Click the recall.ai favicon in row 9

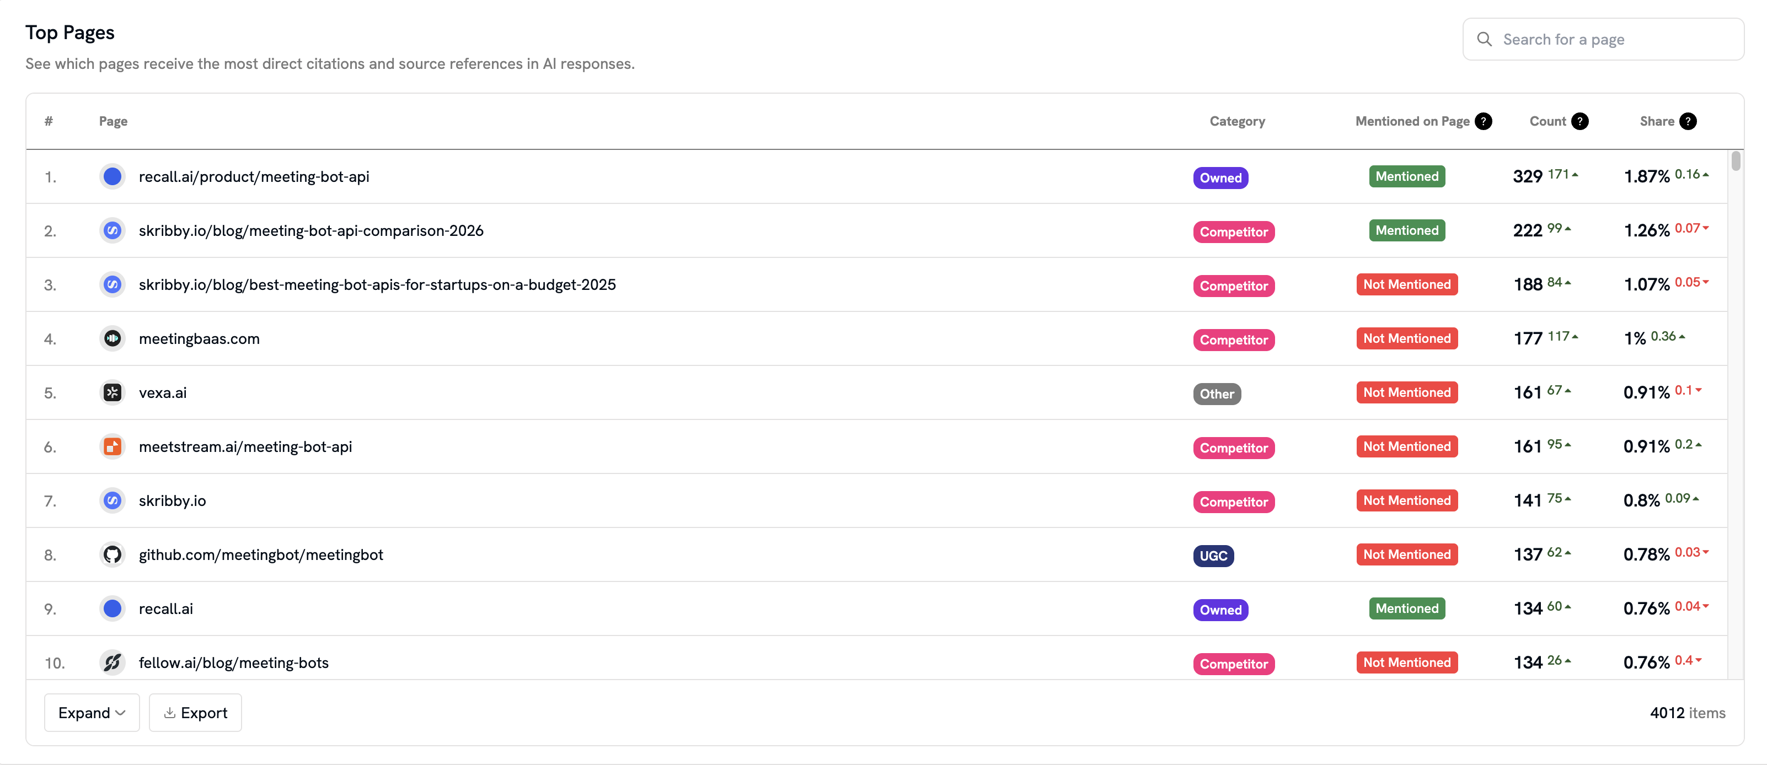tap(113, 608)
